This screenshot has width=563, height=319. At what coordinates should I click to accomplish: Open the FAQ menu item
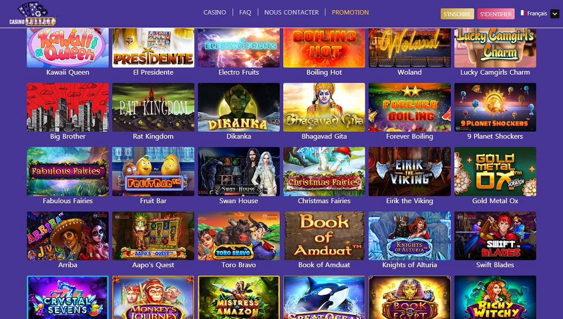[245, 12]
